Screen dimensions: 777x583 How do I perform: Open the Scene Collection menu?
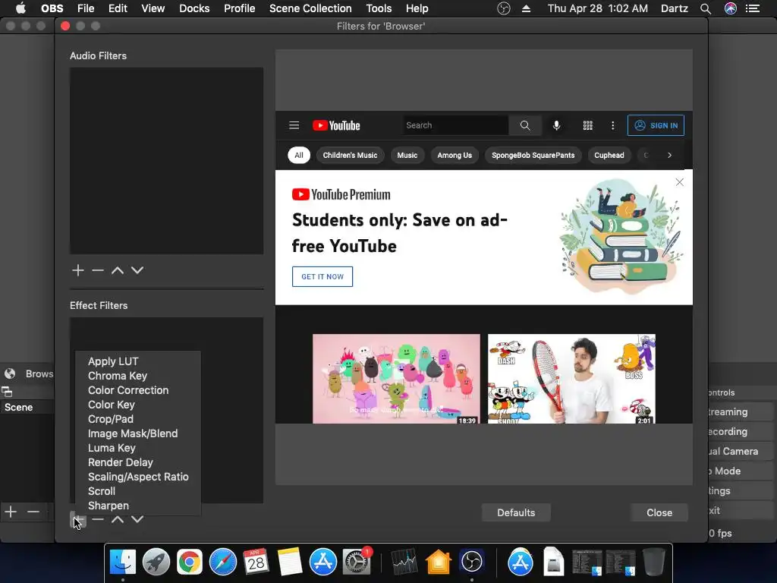(310, 8)
